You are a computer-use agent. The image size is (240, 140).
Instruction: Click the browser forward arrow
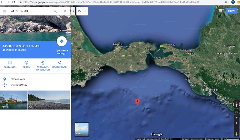(8, 2)
